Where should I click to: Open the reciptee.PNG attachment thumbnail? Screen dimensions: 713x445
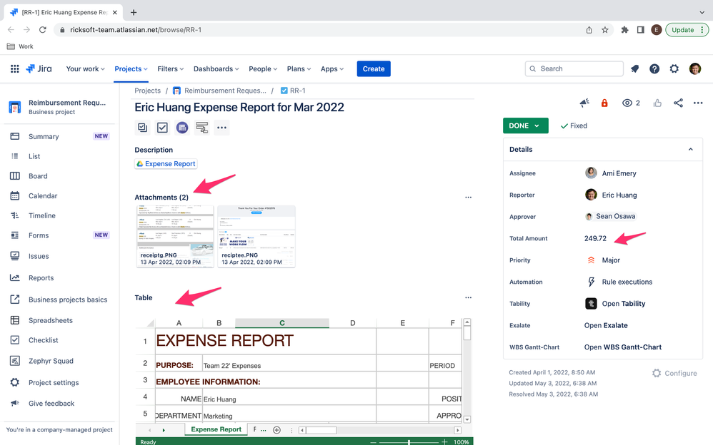[256, 237]
